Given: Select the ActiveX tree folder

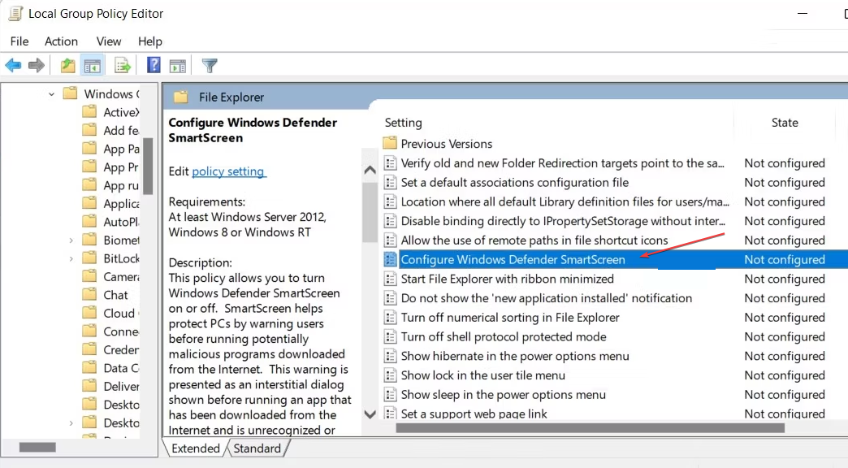Looking at the screenshot, I should pos(121,112).
